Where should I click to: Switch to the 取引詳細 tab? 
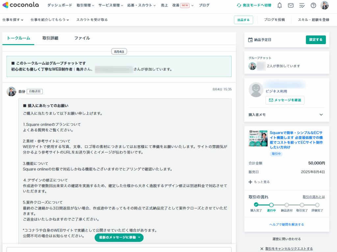[x=50, y=38]
